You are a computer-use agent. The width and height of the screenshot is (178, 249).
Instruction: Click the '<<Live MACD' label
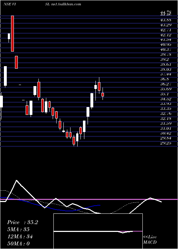pos(150,240)
